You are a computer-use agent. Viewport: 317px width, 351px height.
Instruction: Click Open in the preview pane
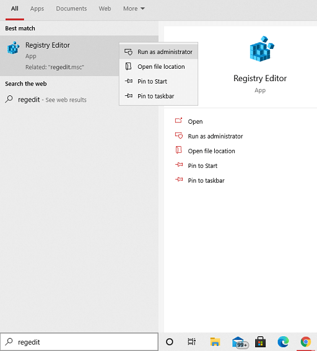195,121
